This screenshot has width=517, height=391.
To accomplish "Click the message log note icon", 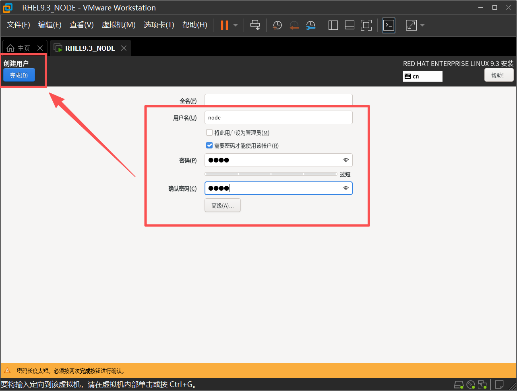I will [499, 384].
